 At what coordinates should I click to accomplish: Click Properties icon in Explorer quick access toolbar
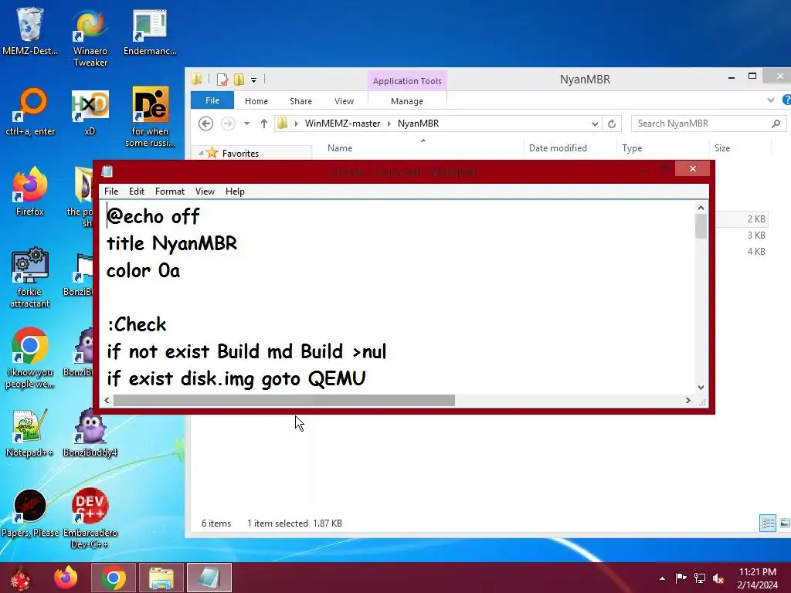click(222, 80)
